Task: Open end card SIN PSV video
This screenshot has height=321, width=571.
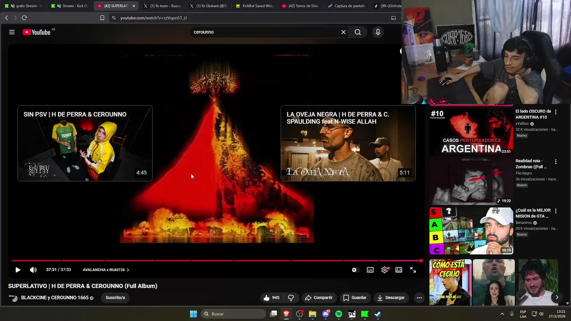Action: click(x=85, y=143)
